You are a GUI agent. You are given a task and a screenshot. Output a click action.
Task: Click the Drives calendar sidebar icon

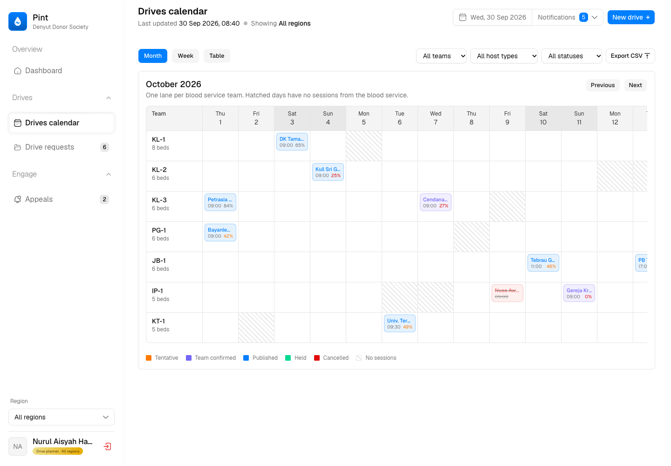click(18, 123)
